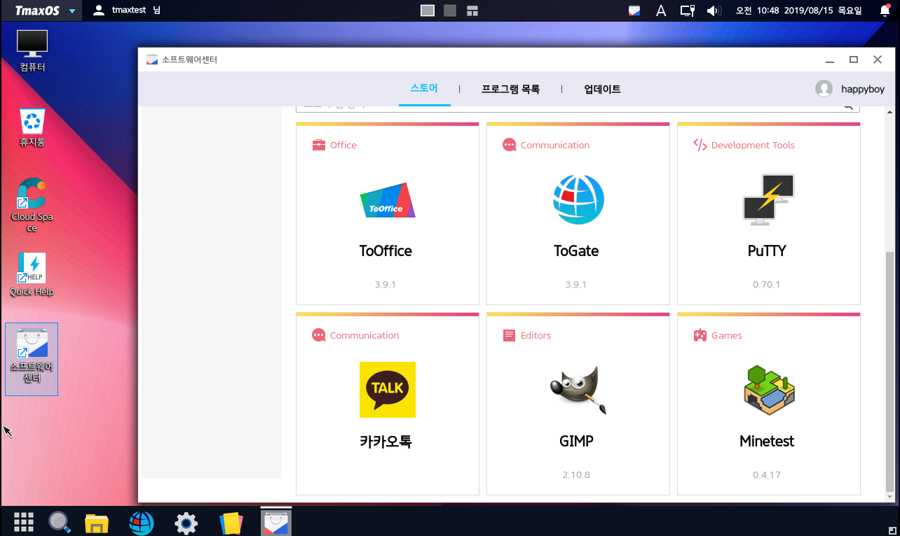Click the search magnifier in store search box
Screen dimensions: 900x536
[x=847, y=106]
